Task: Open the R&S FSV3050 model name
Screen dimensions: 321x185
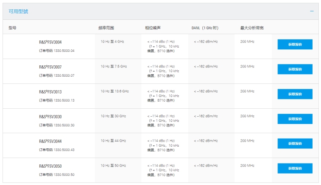Action: [x=50, y=166]
